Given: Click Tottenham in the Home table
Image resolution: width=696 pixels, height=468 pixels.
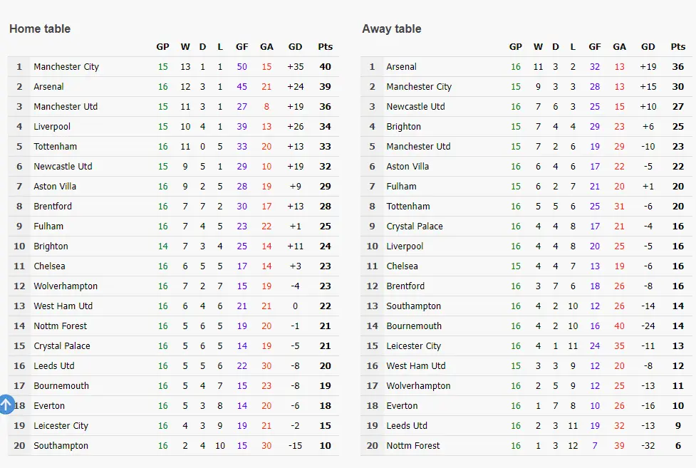Looking at the screenshot, I should point(56,147).
